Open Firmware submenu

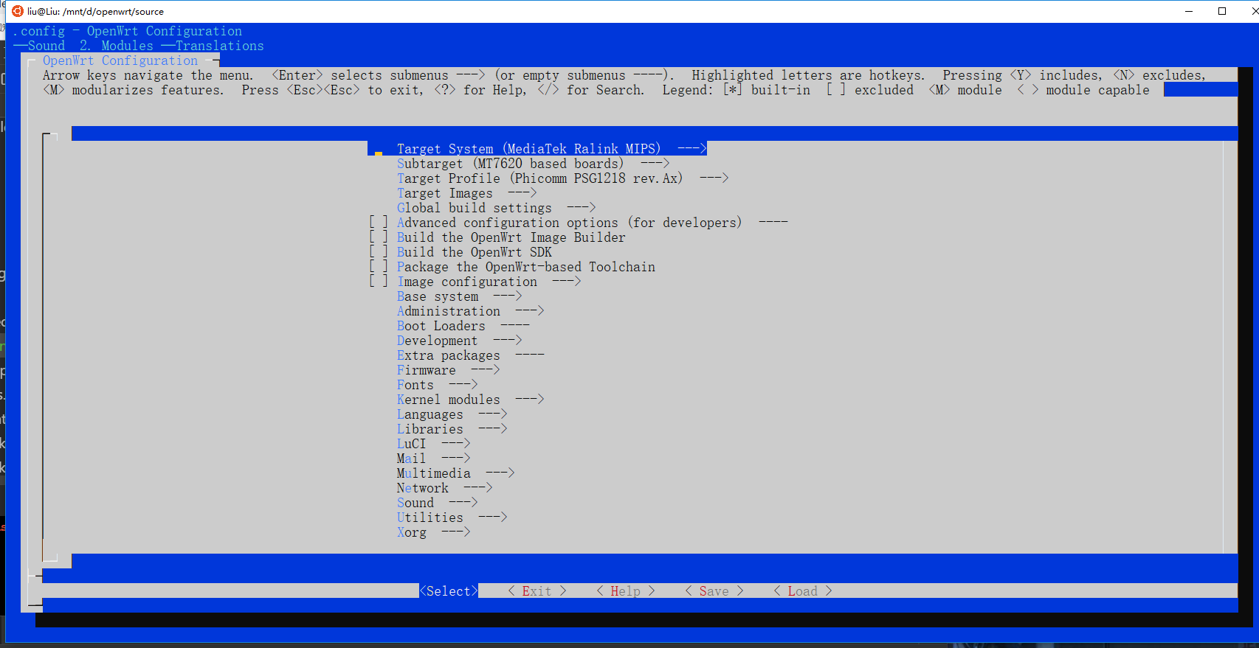click(x=448, y=370)
